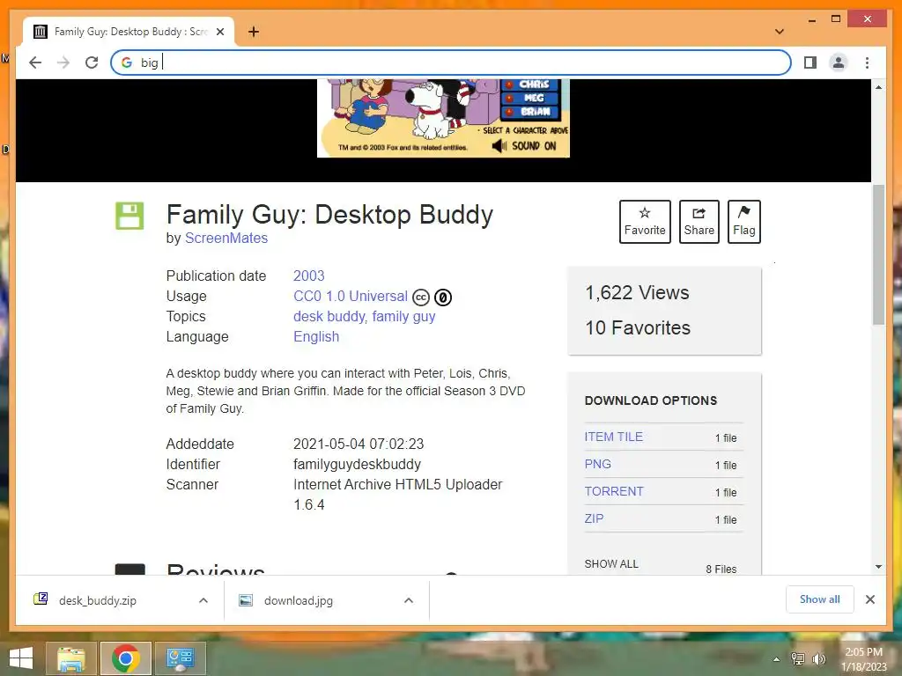This screenshot has height=676, width=902.
Task: Click the browser forward arrow
Action: point(63,62)
